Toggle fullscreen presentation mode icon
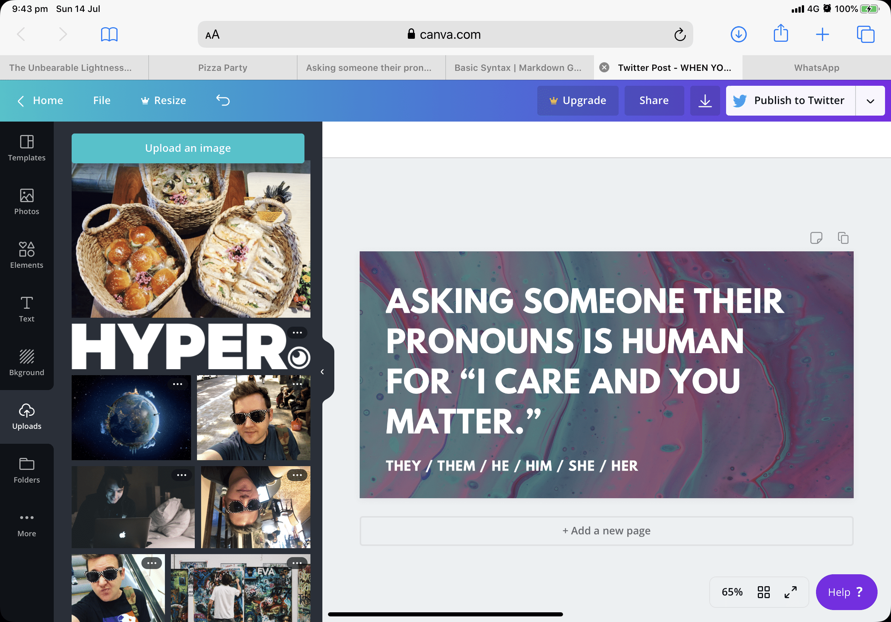 point(790,592)
